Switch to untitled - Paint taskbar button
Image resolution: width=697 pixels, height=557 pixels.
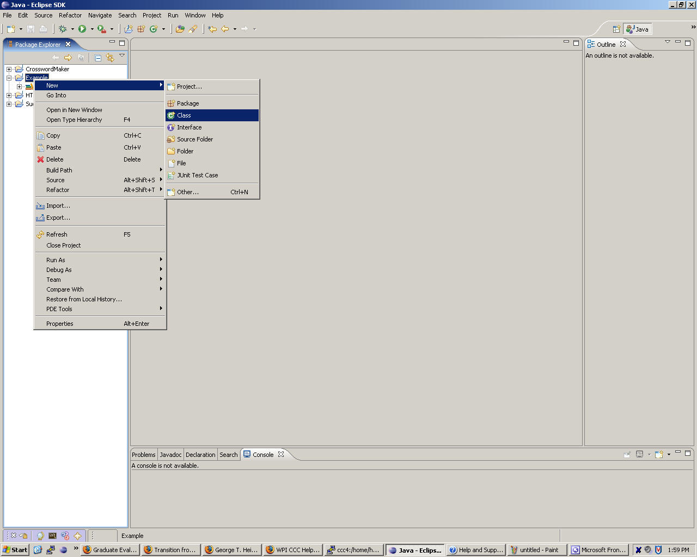pos(537,550)
